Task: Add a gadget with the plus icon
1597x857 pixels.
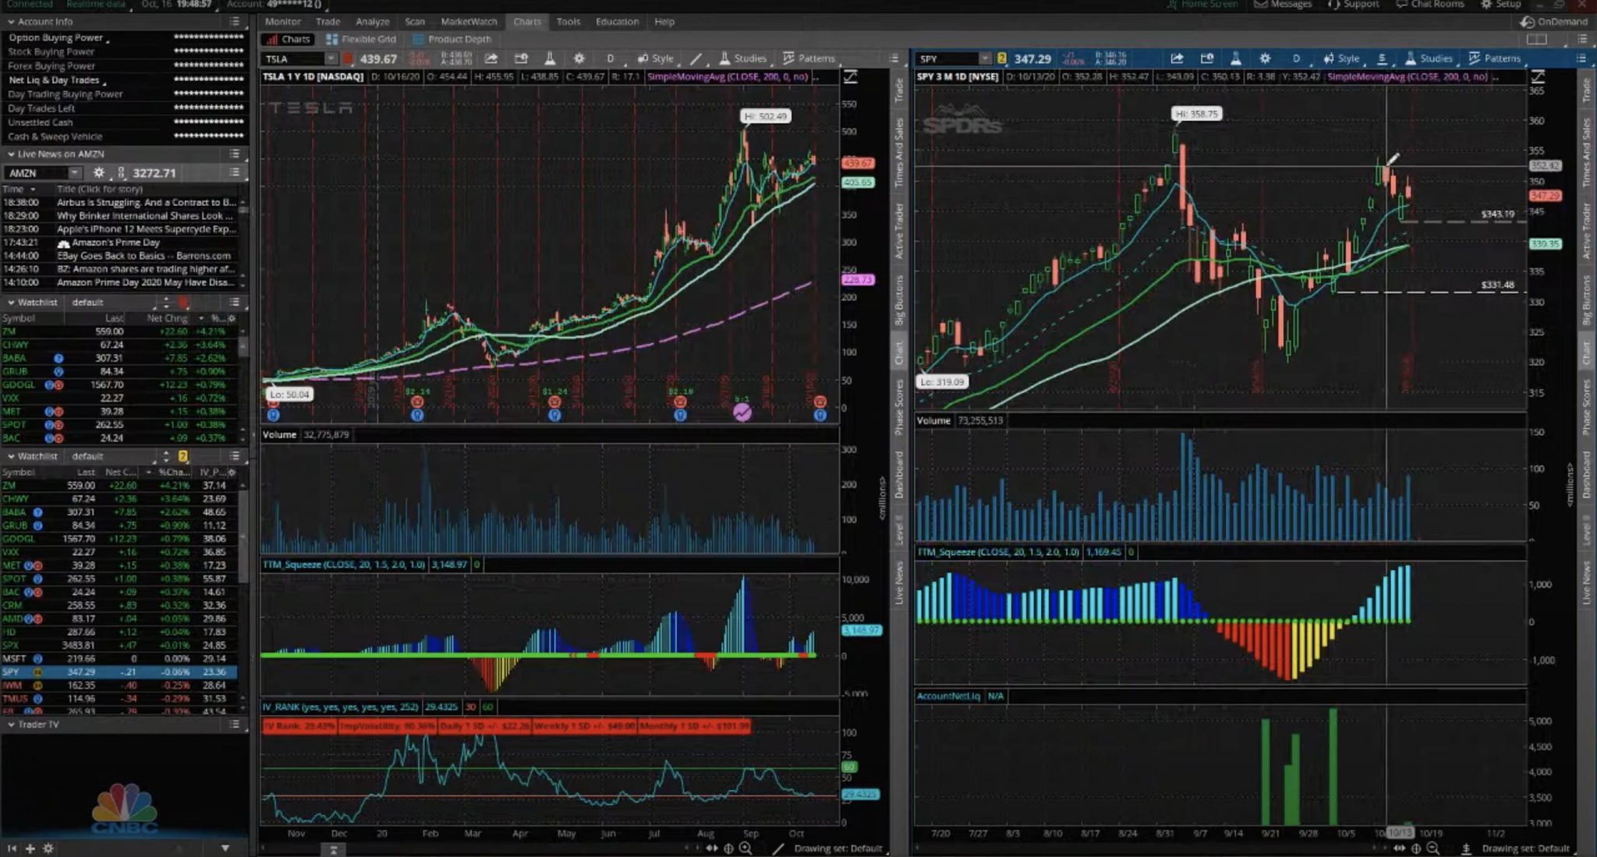Action: 30,848
